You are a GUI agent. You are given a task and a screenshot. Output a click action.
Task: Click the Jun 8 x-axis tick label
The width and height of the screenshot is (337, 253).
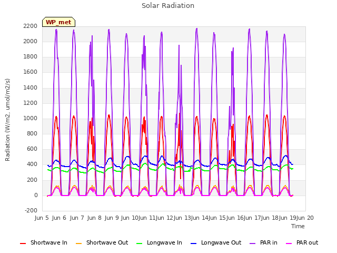click(x=94, y=218)
